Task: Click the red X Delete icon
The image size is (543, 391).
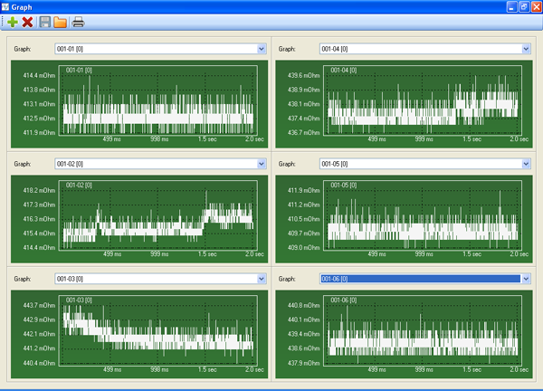Action: (x=27, y=22)
